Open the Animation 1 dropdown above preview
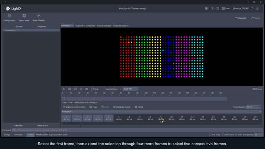The width and height of the screenshot is (265, 149). coord(67,26)
